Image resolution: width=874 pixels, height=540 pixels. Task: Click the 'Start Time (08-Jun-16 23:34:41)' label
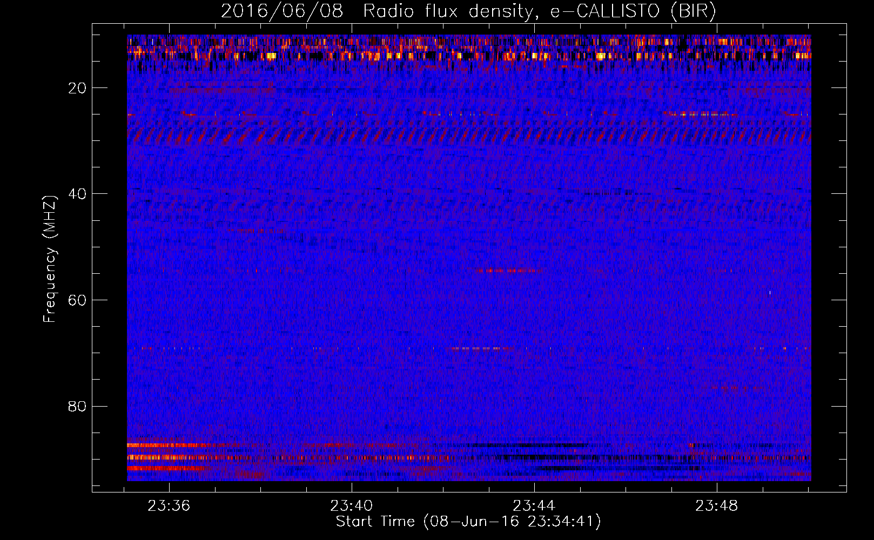468,522
